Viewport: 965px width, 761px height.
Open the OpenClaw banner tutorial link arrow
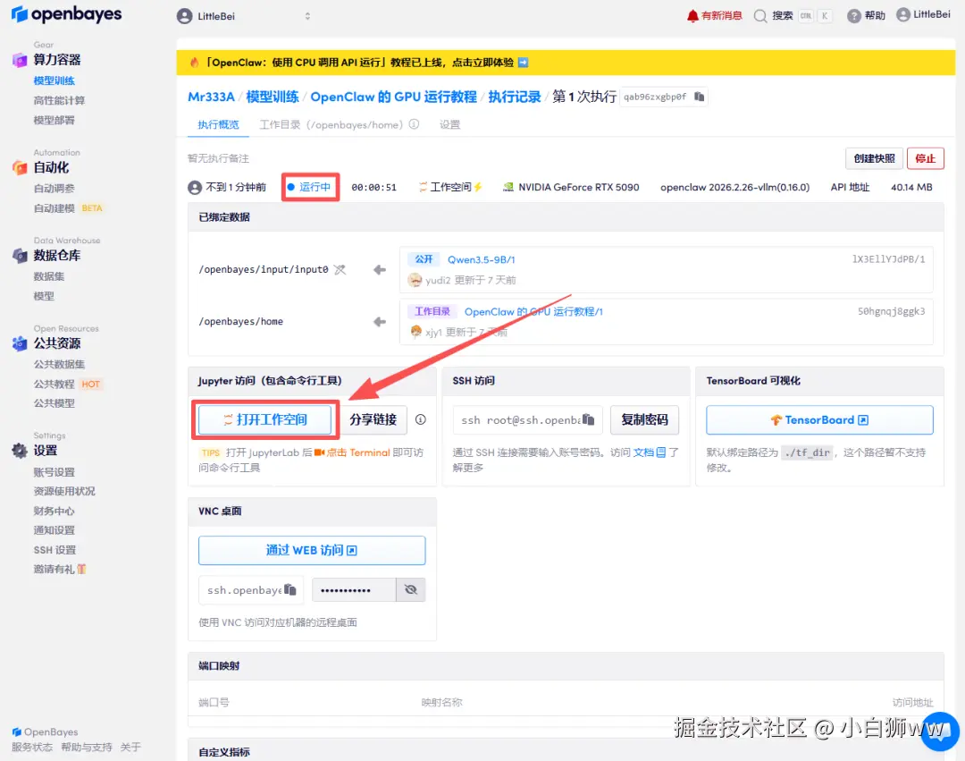point(523,63)
